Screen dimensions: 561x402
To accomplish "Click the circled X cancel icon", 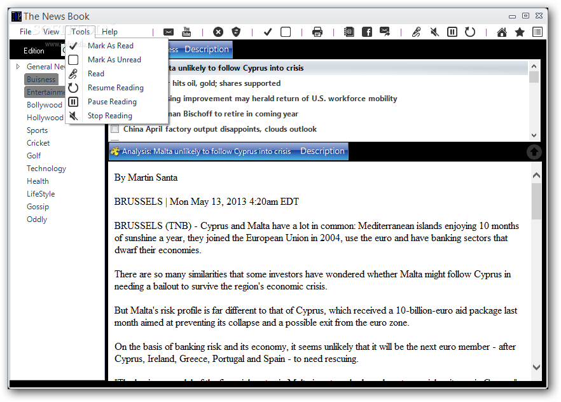I will tap(218, 32).
